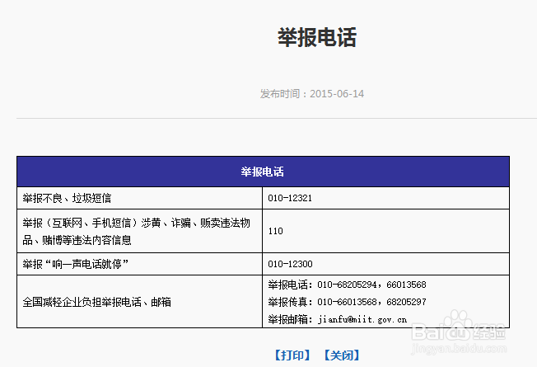This screenshot has height=367, width=537.
Task: Click the blue table header 举报电话
Action: pyautogui.click(x=263, y=172)
